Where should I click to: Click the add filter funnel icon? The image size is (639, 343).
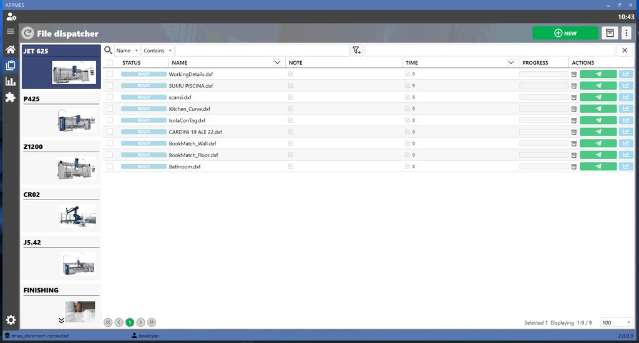(356, 50)
